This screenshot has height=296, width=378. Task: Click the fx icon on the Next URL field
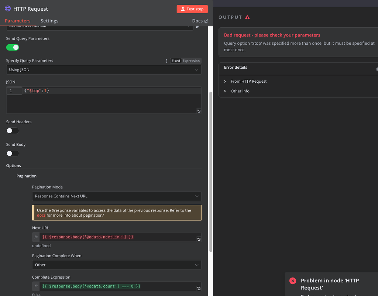pyautogui.click(x=35, y=237)
